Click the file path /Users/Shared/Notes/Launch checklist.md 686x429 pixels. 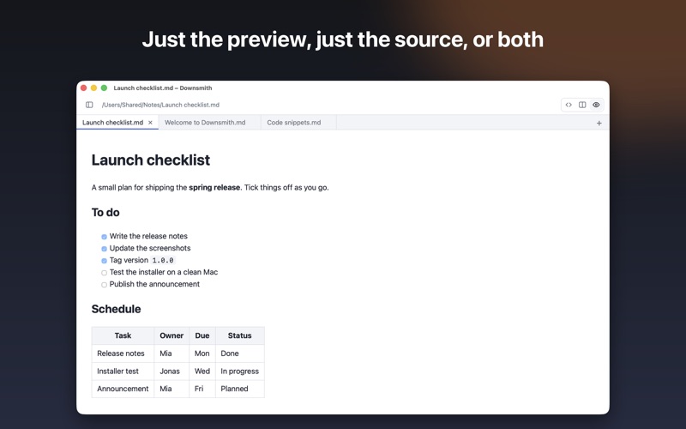coord(160,105)
